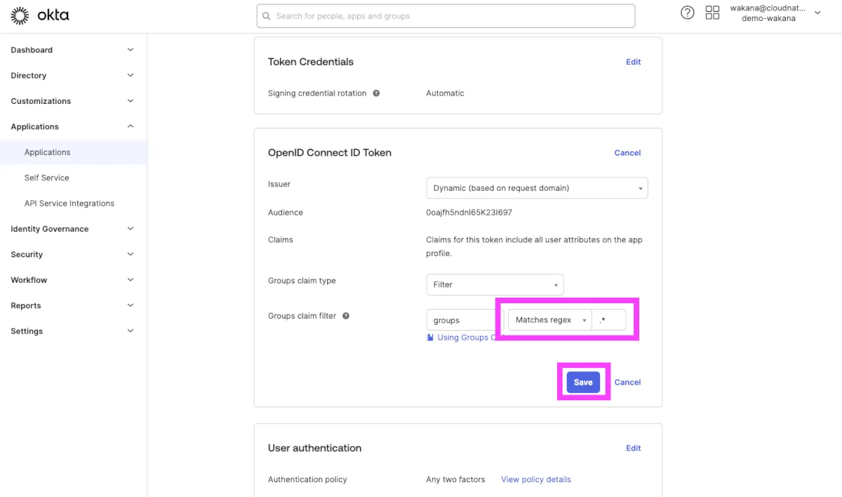Open the Groups claim type dropdown
This screenshot has height=497, width=842.
[495, 284]
